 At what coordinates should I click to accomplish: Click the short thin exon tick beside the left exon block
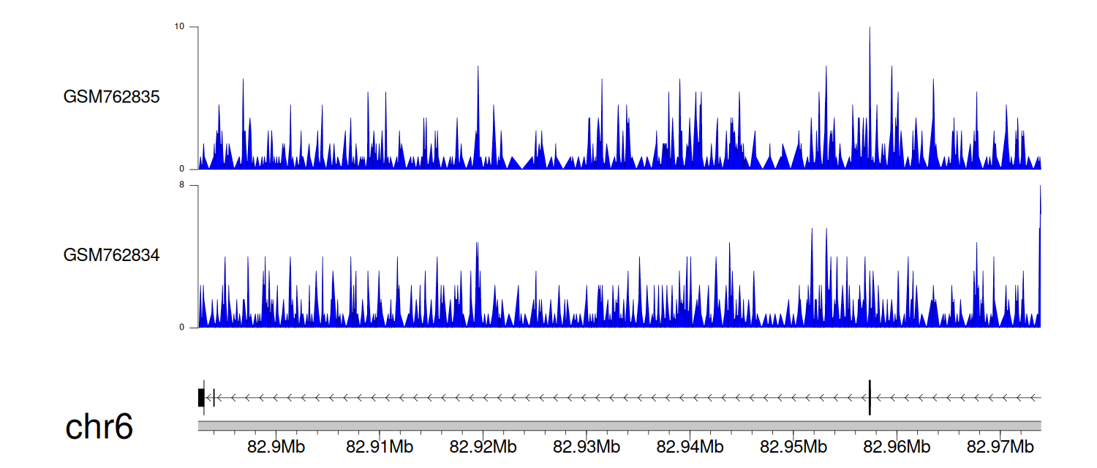click(213, 398)
